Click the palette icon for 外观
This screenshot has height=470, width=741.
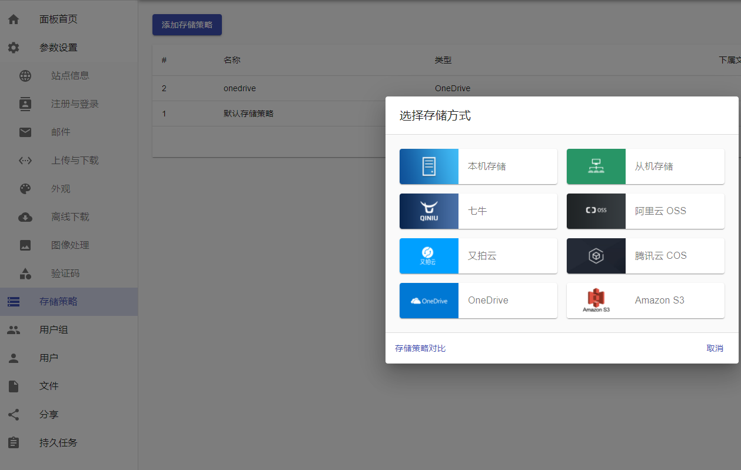[x=25, y=189]
